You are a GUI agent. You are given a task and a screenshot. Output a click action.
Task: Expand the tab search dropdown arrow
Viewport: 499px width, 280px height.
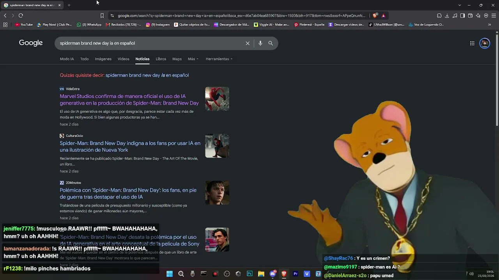coord(460,5)
